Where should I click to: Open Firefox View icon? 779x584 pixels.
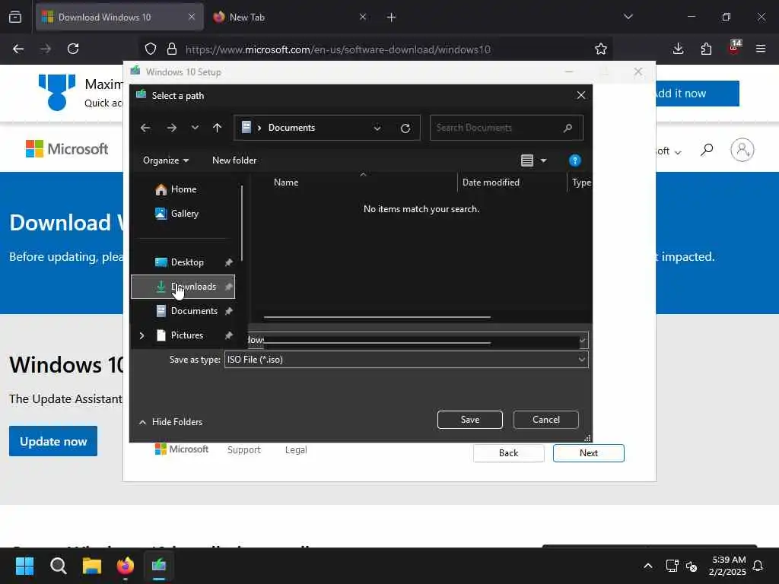coord(15,17)
